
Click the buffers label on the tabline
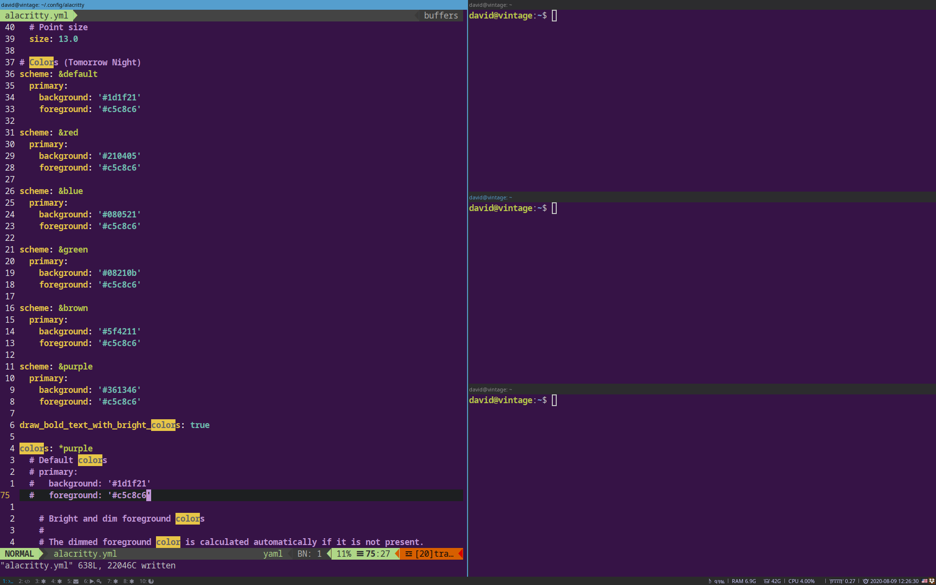pyautogui.click(x=440, y=15)
